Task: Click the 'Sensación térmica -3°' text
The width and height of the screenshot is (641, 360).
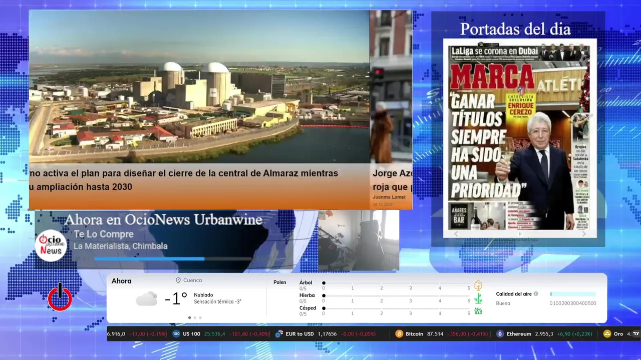Action: [x=218, y=301]
